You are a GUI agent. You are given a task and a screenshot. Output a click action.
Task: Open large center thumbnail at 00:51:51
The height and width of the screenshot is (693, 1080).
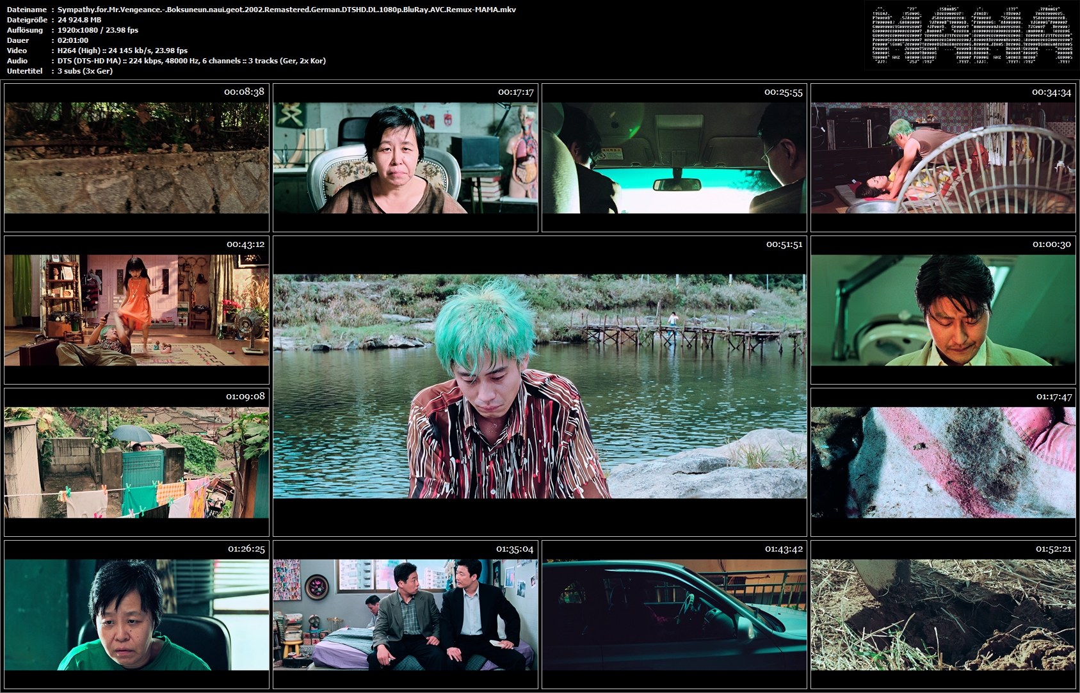(x=540, y=386)
